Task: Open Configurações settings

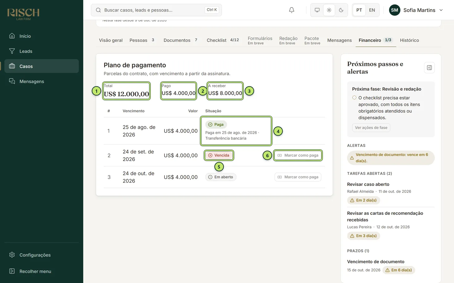Action: pyautogui.click(x=42, y=255)
